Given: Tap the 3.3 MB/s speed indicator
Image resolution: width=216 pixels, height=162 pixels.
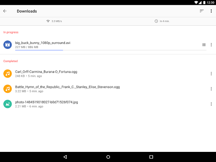Looking at the screenshot, I should 54,21.
